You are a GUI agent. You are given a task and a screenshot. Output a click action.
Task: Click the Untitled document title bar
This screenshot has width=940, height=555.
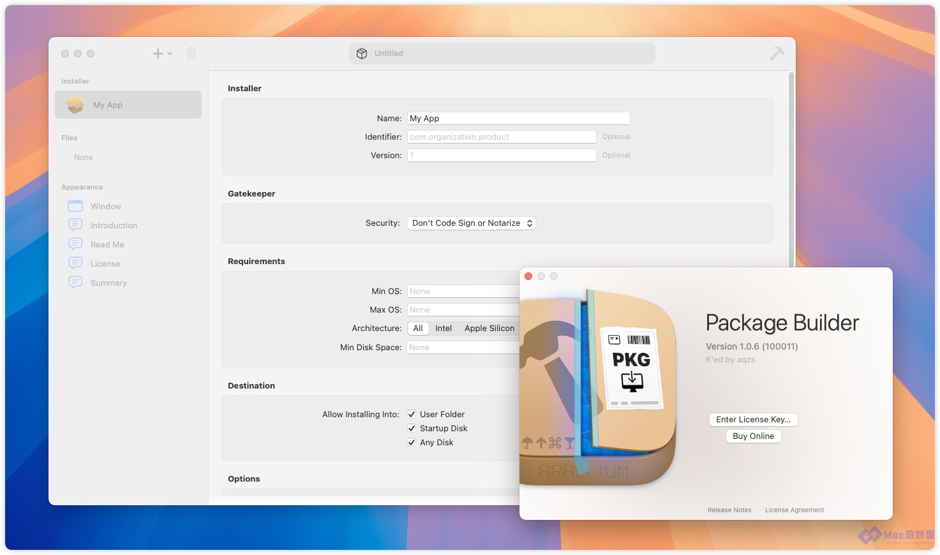pyautogui.click(x=502, y=54)
